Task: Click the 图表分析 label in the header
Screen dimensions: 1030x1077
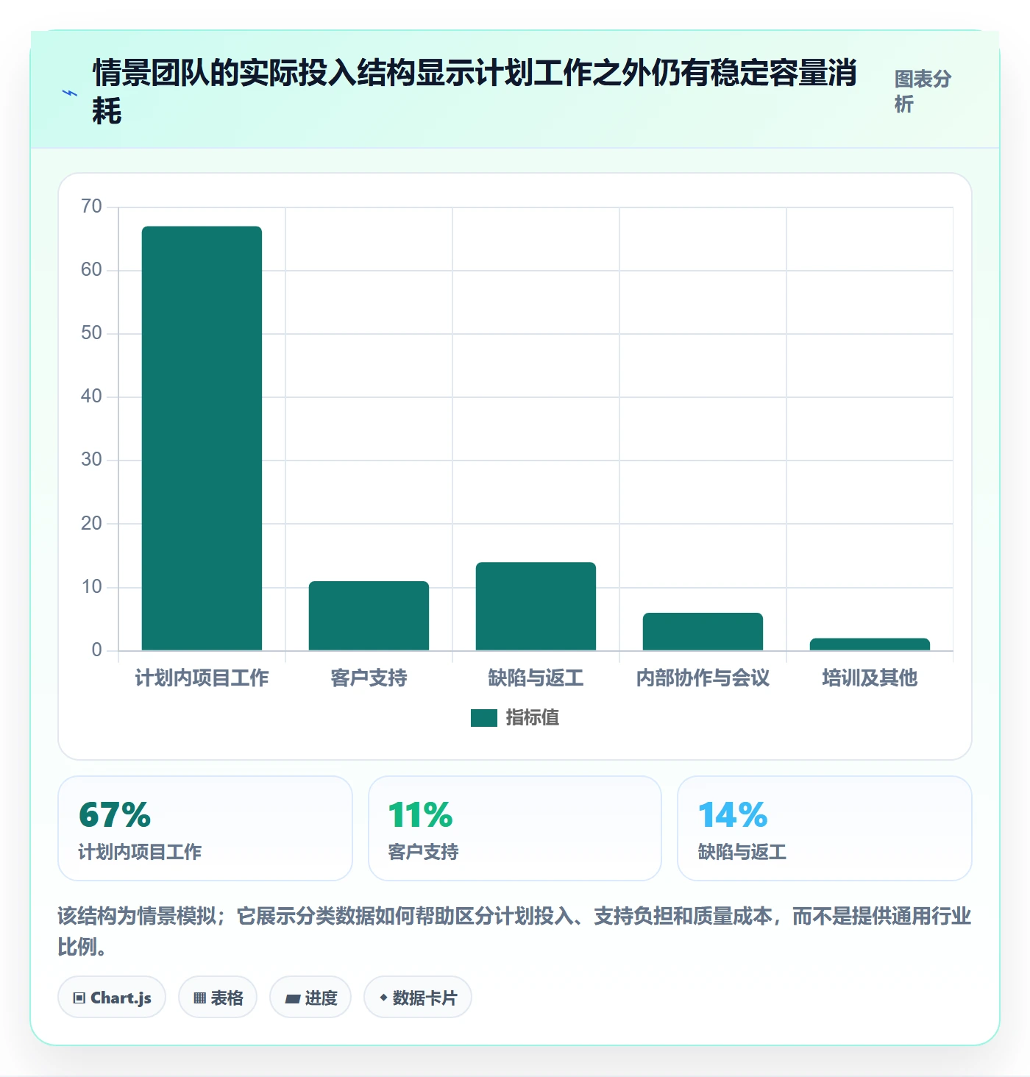Action: point(923,91)
